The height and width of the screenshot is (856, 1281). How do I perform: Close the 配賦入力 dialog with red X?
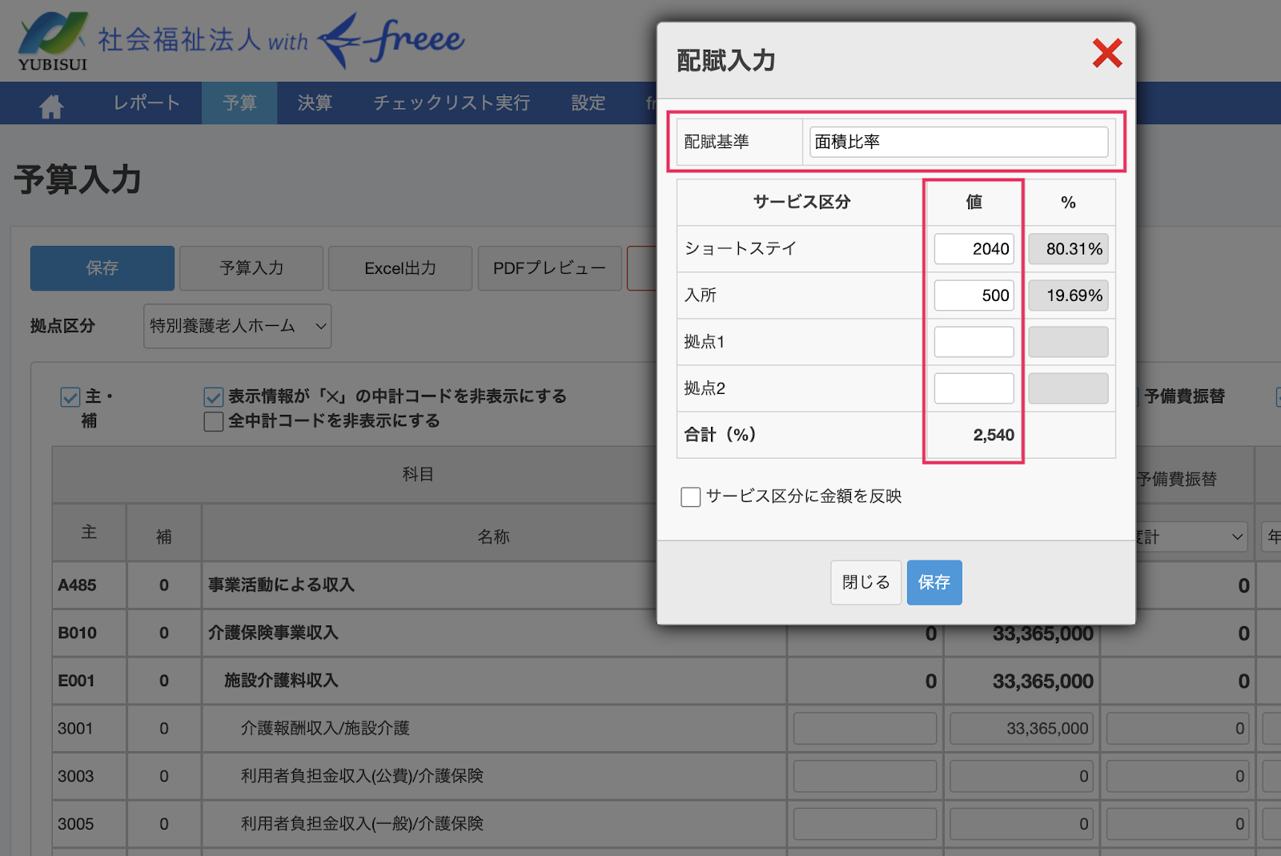(1107, 54)
